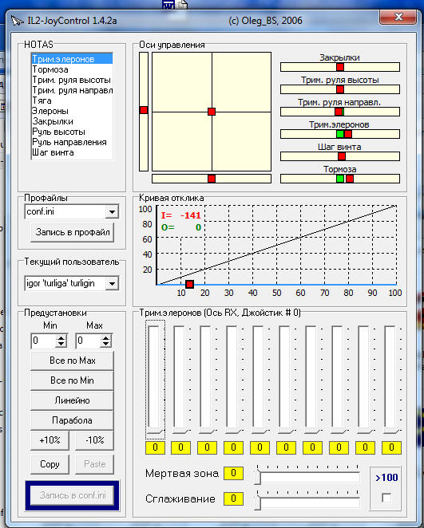
Task: Click the Линейно preset button
Action: (x=72, y=400)
